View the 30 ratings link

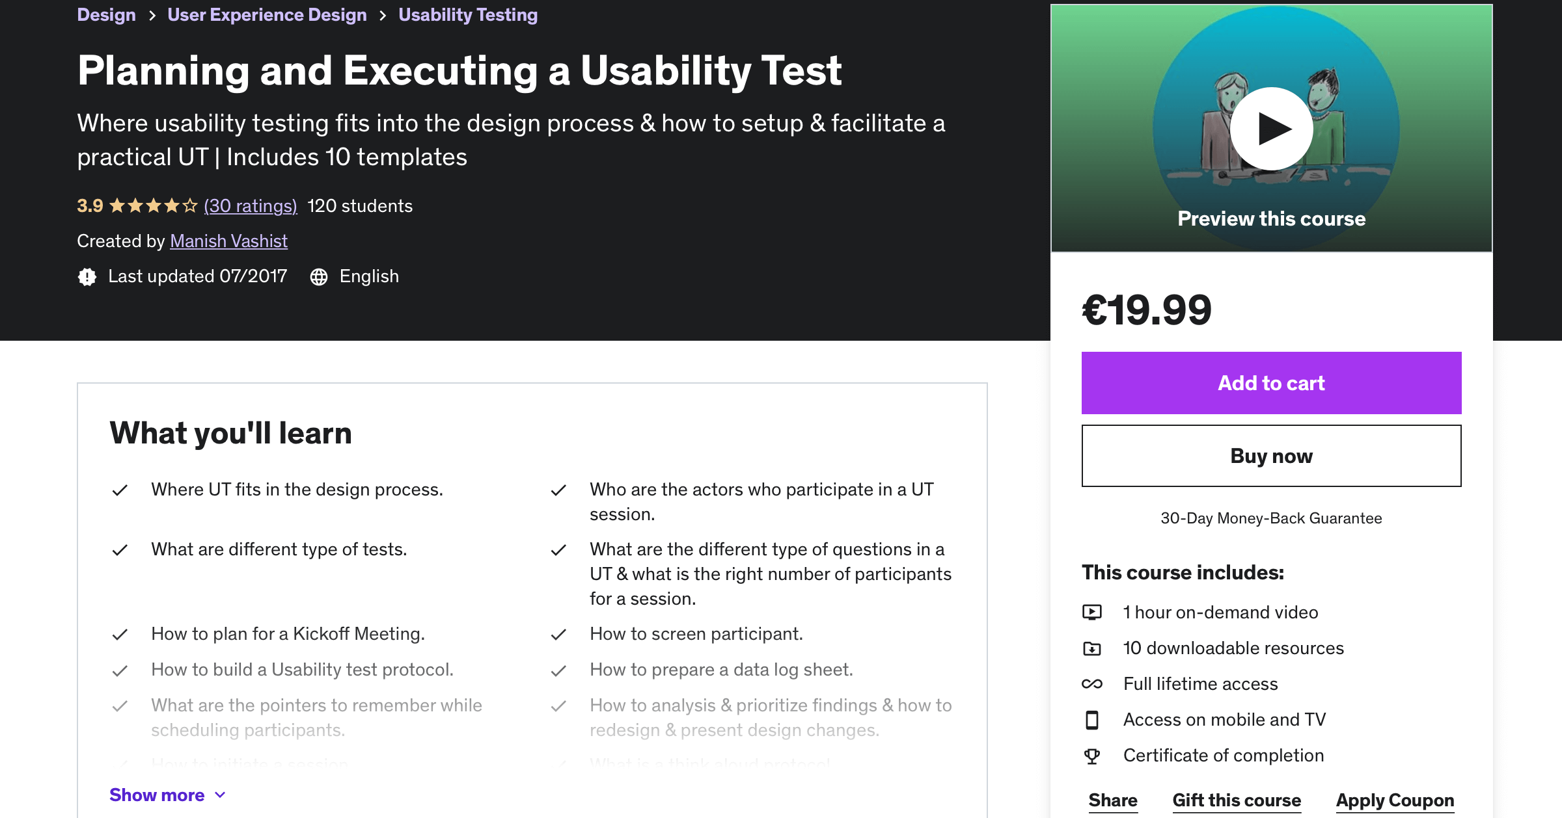pyautogui.click(x=251, y=206)
